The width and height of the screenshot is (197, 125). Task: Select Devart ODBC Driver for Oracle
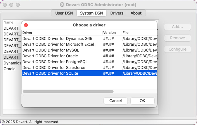89,56
